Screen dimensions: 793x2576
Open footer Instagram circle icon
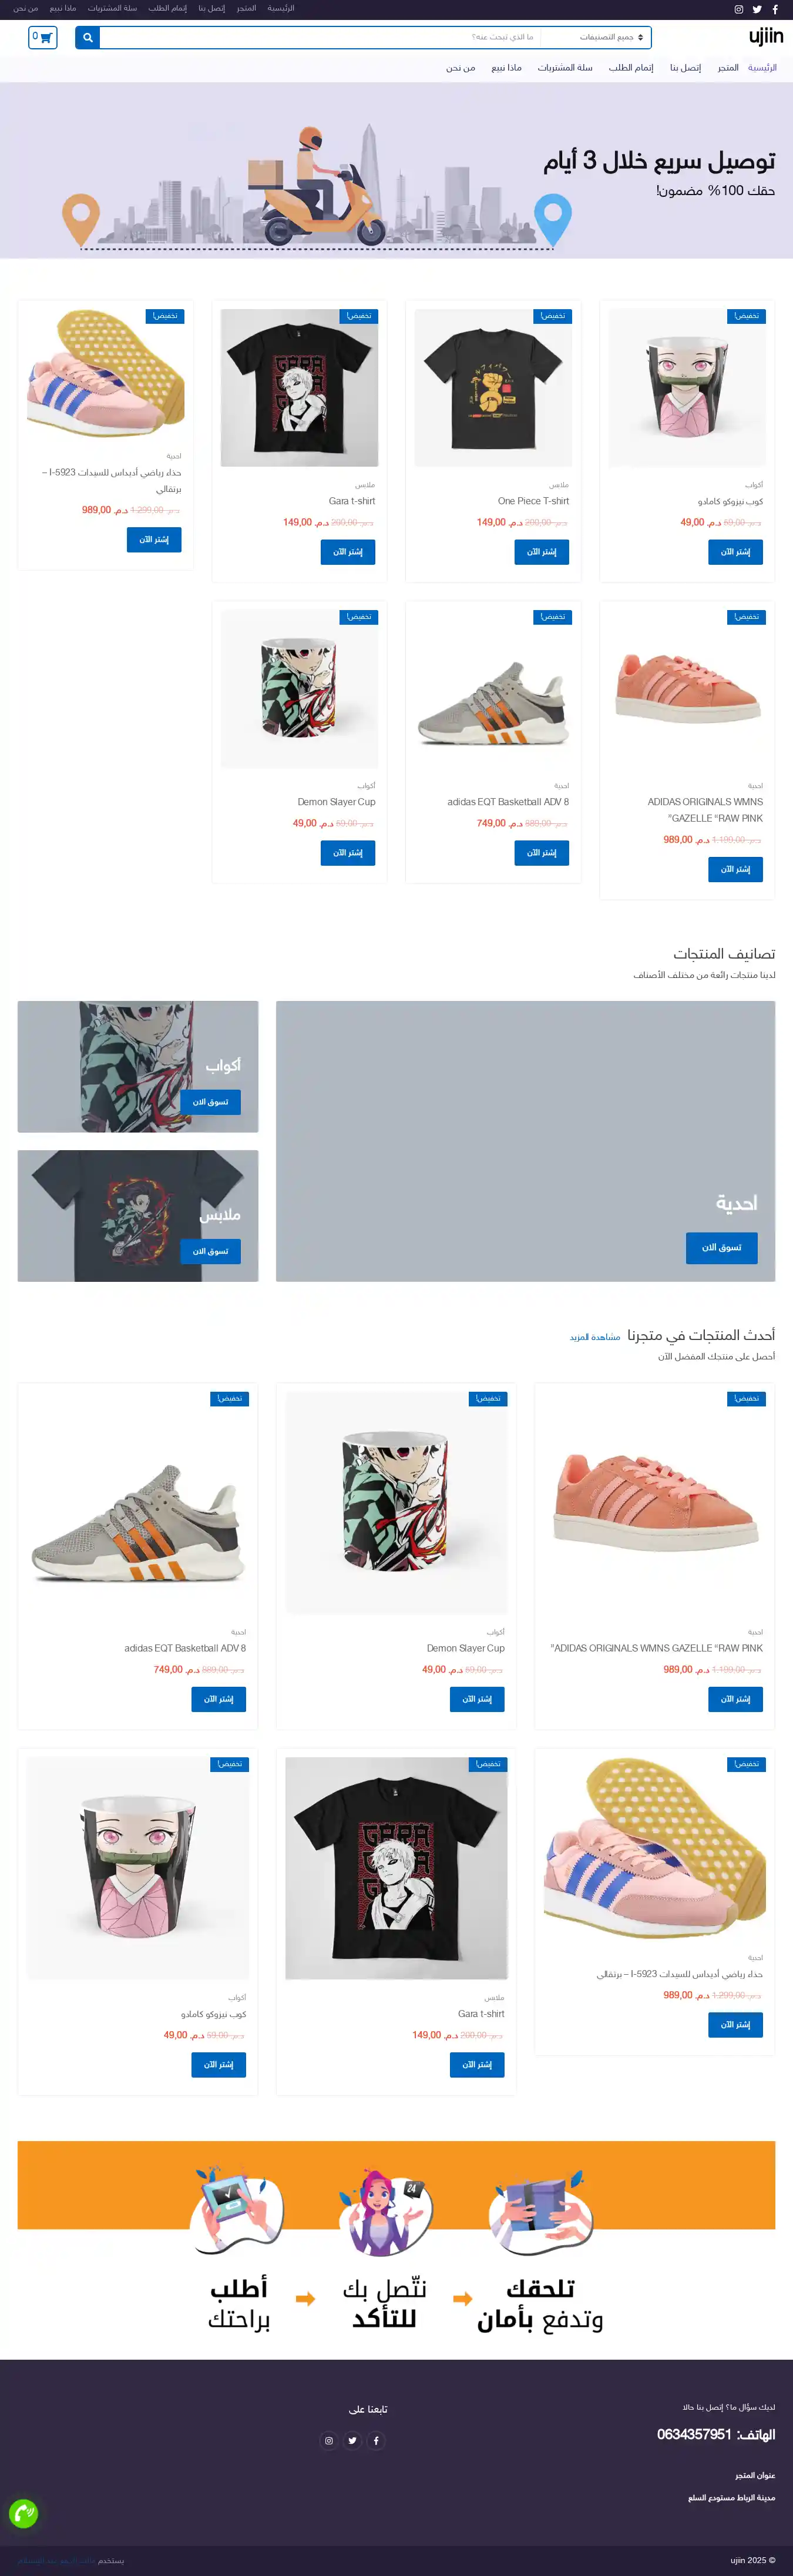pos(328,2440)
